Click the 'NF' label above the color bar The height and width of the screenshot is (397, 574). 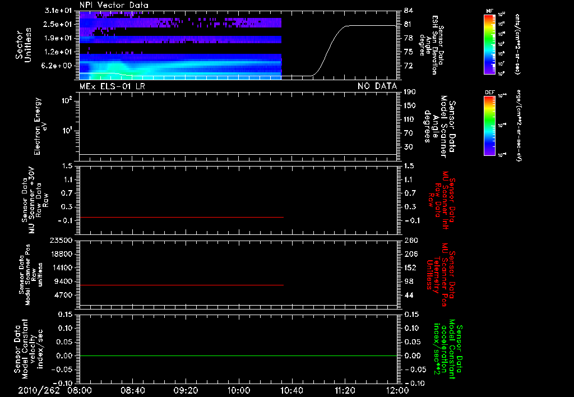(489, 11)
